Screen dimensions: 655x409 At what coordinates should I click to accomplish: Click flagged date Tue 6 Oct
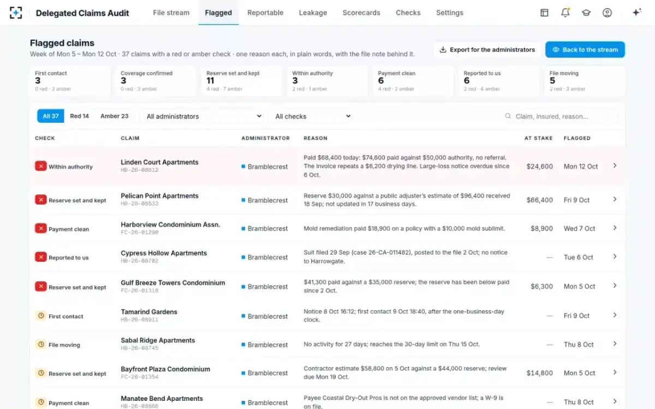(579, 257)
